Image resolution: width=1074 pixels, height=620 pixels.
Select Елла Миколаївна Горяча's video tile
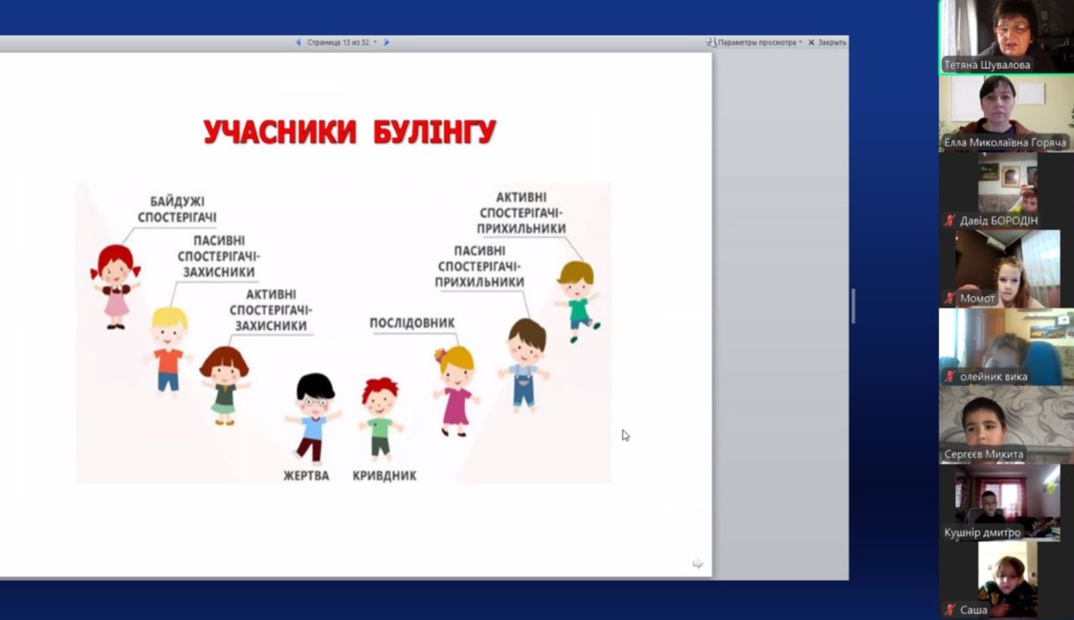click(x=1006, y=112)
